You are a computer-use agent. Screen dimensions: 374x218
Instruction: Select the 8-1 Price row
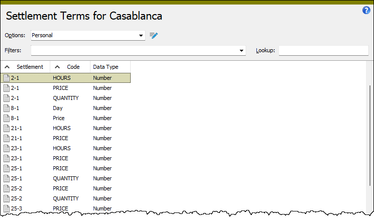pyautogui.click(x=65, y=118)
